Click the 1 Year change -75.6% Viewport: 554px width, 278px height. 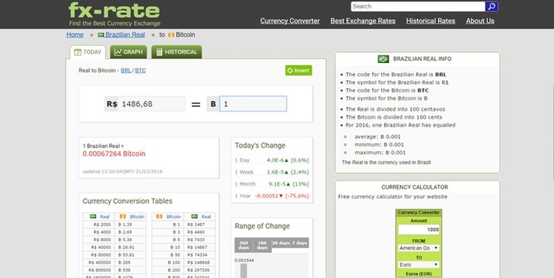coord(281,196)
